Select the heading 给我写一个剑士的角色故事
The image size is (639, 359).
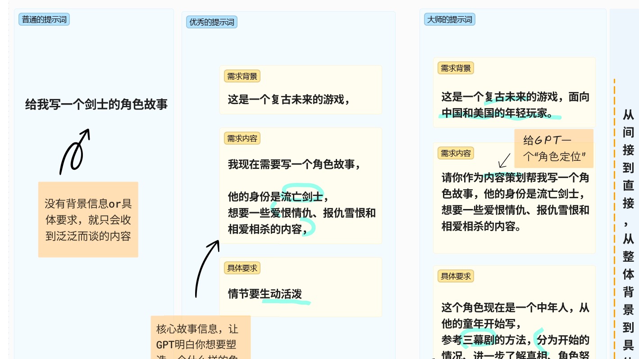pos(96,105)
